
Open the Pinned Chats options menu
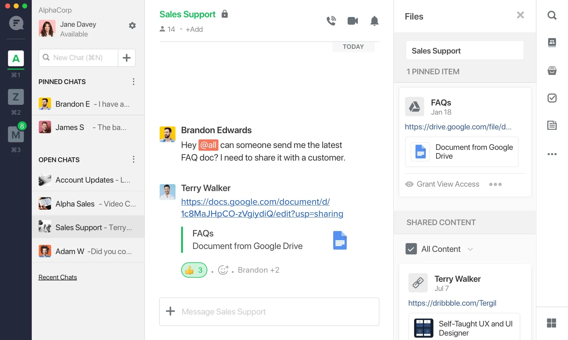tap(133, 82)
